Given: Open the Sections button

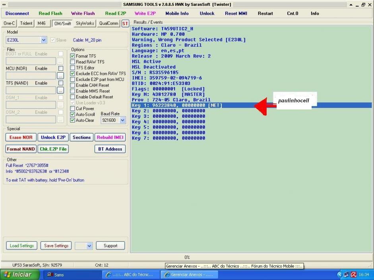Looking at the screenshot, I should (81, 137).
